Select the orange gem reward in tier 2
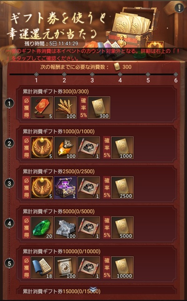The width and height of the screenshot is (187, 301). coord(65,147)
